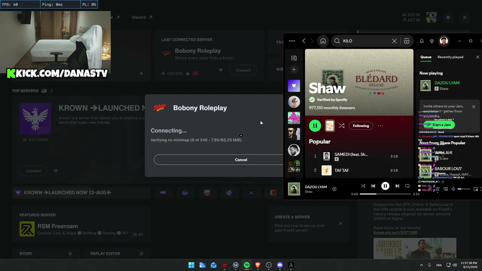
Task: Open the Liked Songs playlist
Action: coord(294,86)
